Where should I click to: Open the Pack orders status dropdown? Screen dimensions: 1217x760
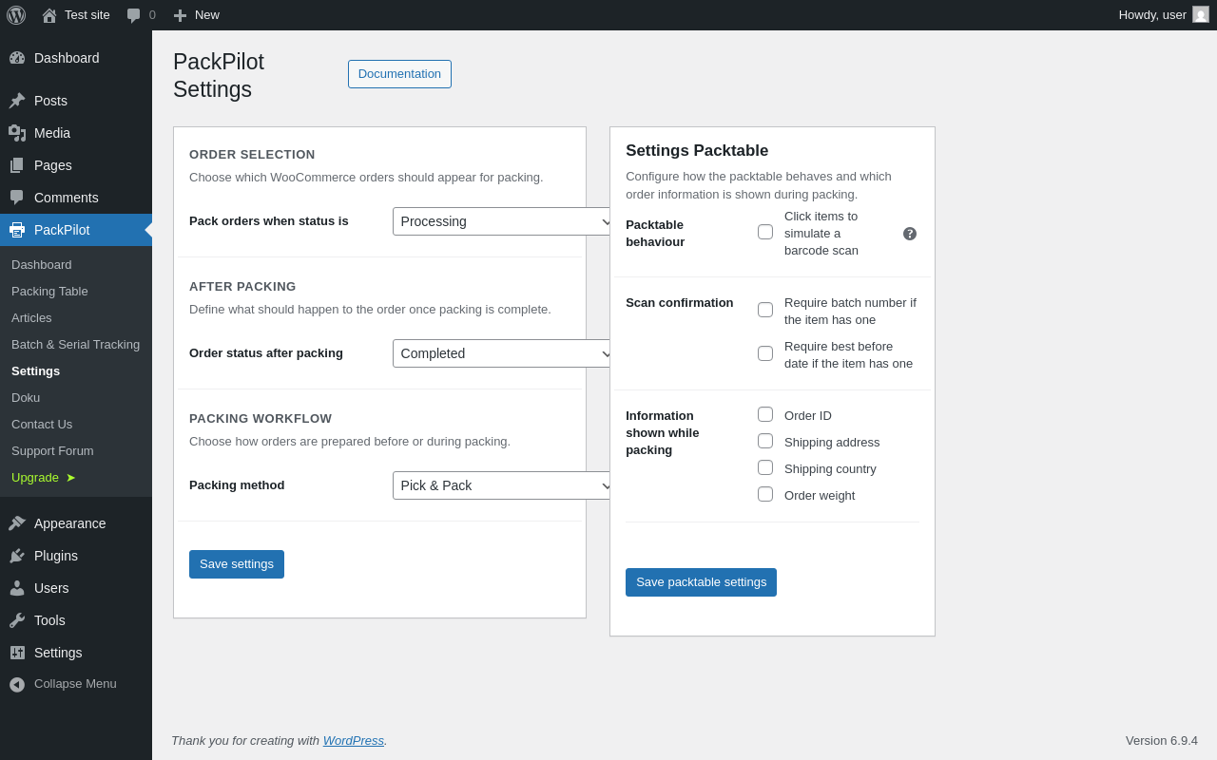504,221
